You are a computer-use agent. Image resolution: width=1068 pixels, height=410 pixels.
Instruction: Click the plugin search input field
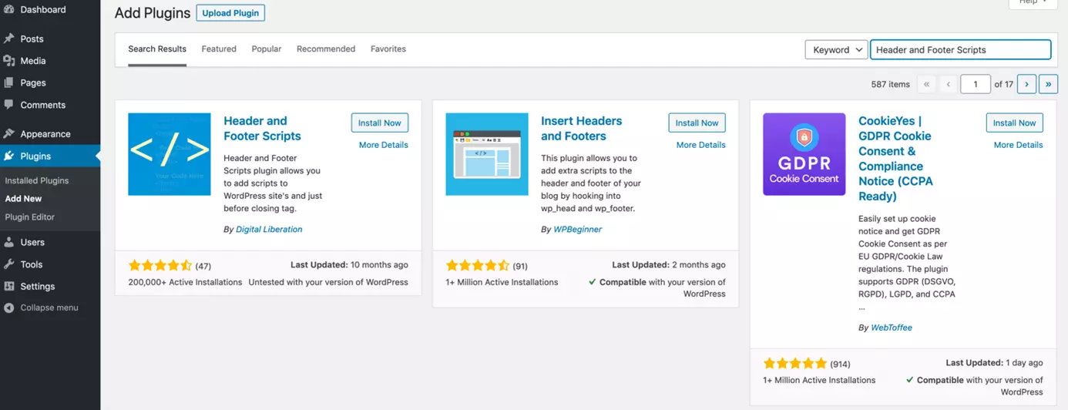[960, 49]
